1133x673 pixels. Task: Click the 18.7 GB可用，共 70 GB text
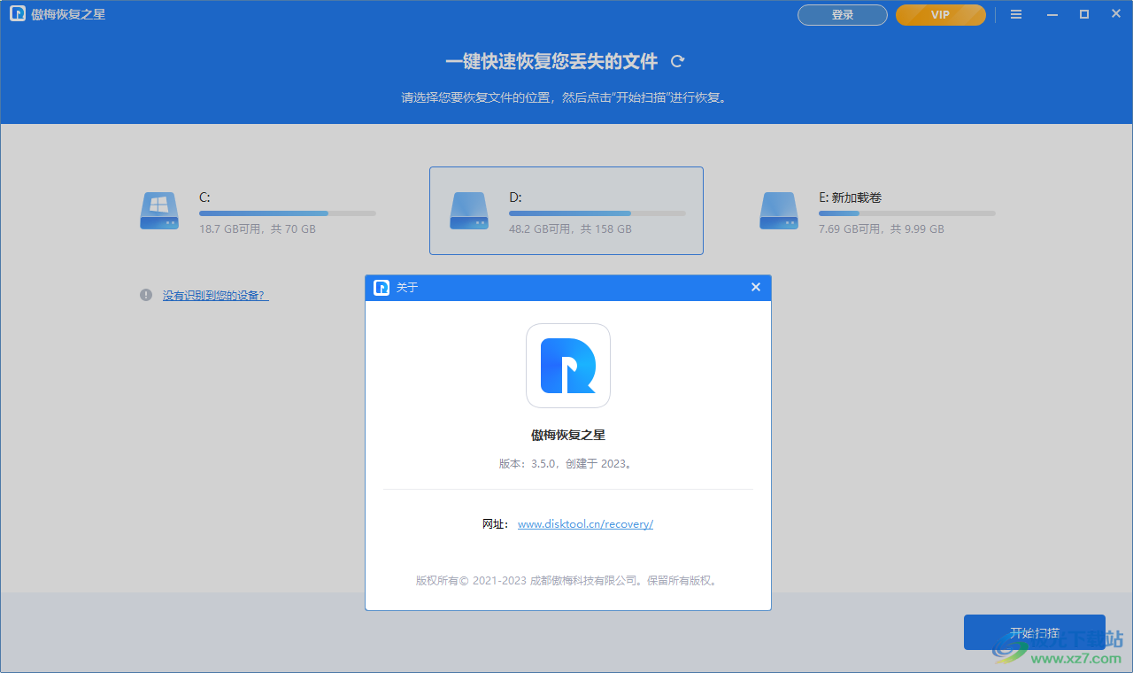point(258,229)
